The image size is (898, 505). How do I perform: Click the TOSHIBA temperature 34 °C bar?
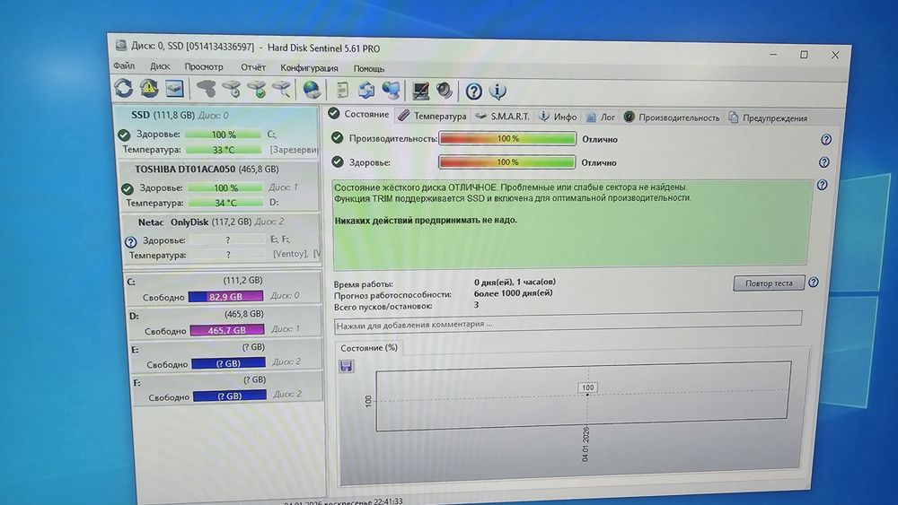(x=225, y=203)
